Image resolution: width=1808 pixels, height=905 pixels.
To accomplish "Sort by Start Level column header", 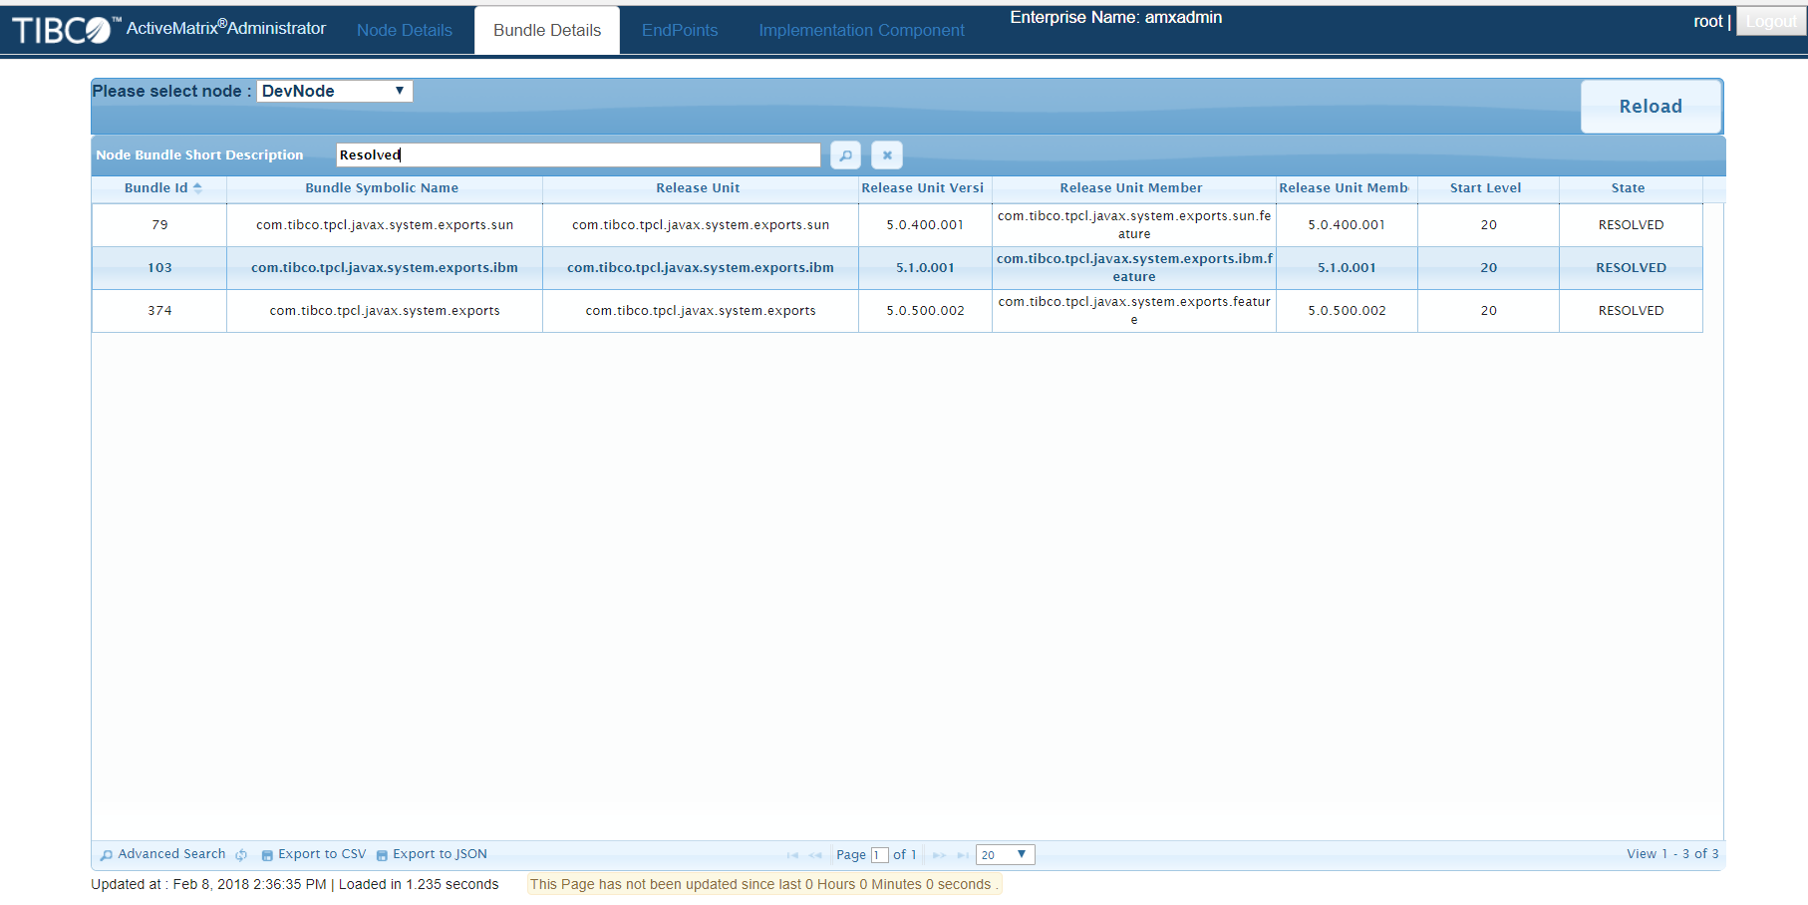I will point(1486,188).
